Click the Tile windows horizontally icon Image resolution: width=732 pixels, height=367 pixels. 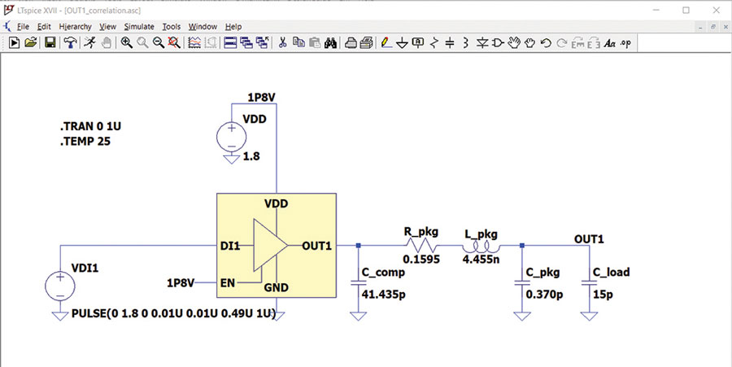coord(229,43)
